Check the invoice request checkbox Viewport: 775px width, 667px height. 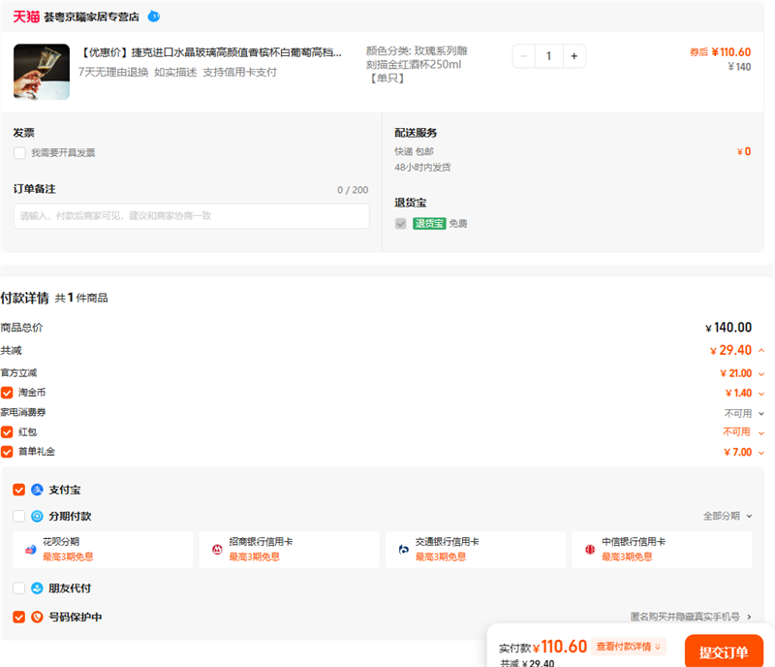tap(19, 153)
